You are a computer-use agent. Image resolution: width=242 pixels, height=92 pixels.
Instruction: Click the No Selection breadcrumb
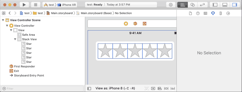[x=123, y=13]
